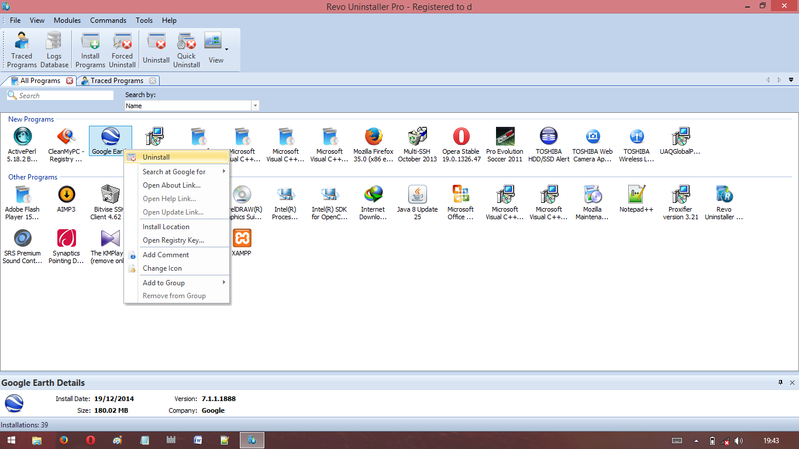799x449 pixels.
Task: Choose Install Location from context menu
Action: (x=177, y=226)
